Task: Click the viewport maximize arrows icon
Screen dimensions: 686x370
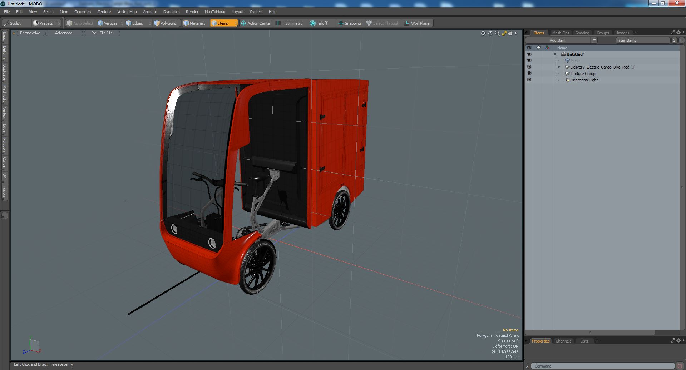Action: (504, 33)
